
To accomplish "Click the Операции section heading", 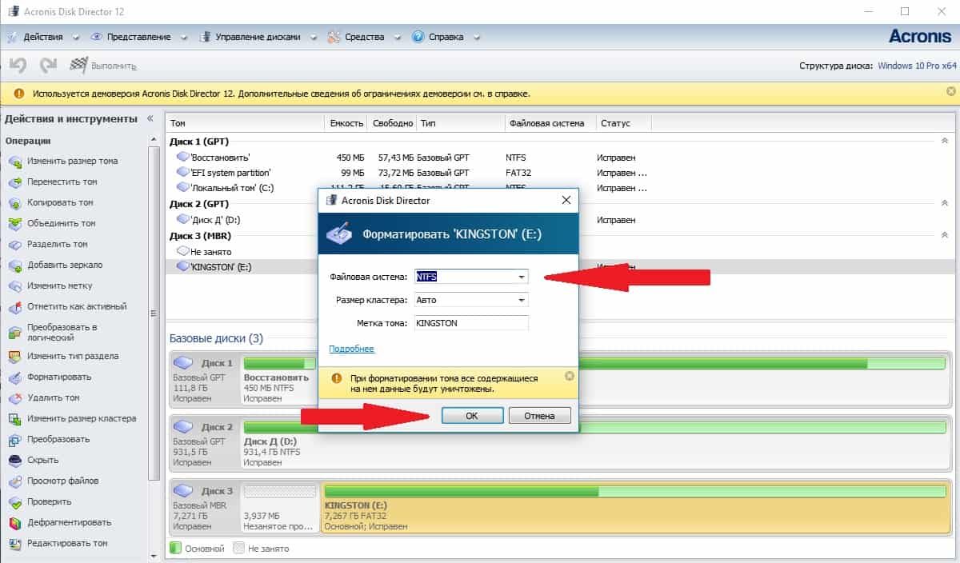I will click(28, 141).
